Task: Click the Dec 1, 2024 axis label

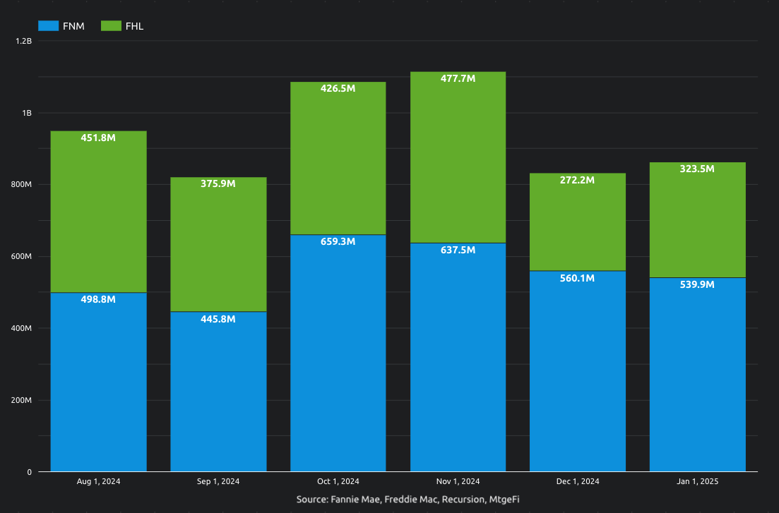Action: click(578, 481)
